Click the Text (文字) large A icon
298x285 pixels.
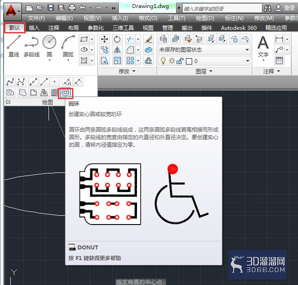tap(263, 43)
